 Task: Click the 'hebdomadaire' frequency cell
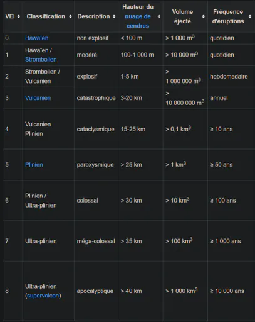coord(231,77)
